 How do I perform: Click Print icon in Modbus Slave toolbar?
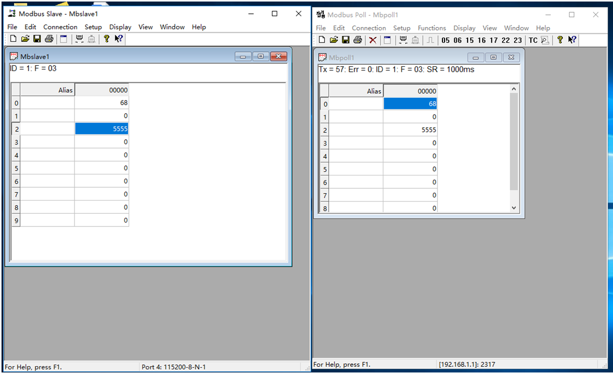click(49, 39)
